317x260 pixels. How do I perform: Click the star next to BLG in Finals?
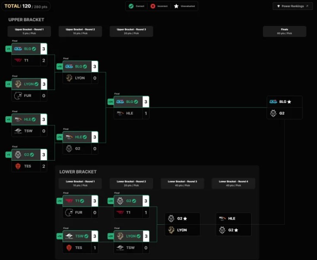[x=289, y=102]
